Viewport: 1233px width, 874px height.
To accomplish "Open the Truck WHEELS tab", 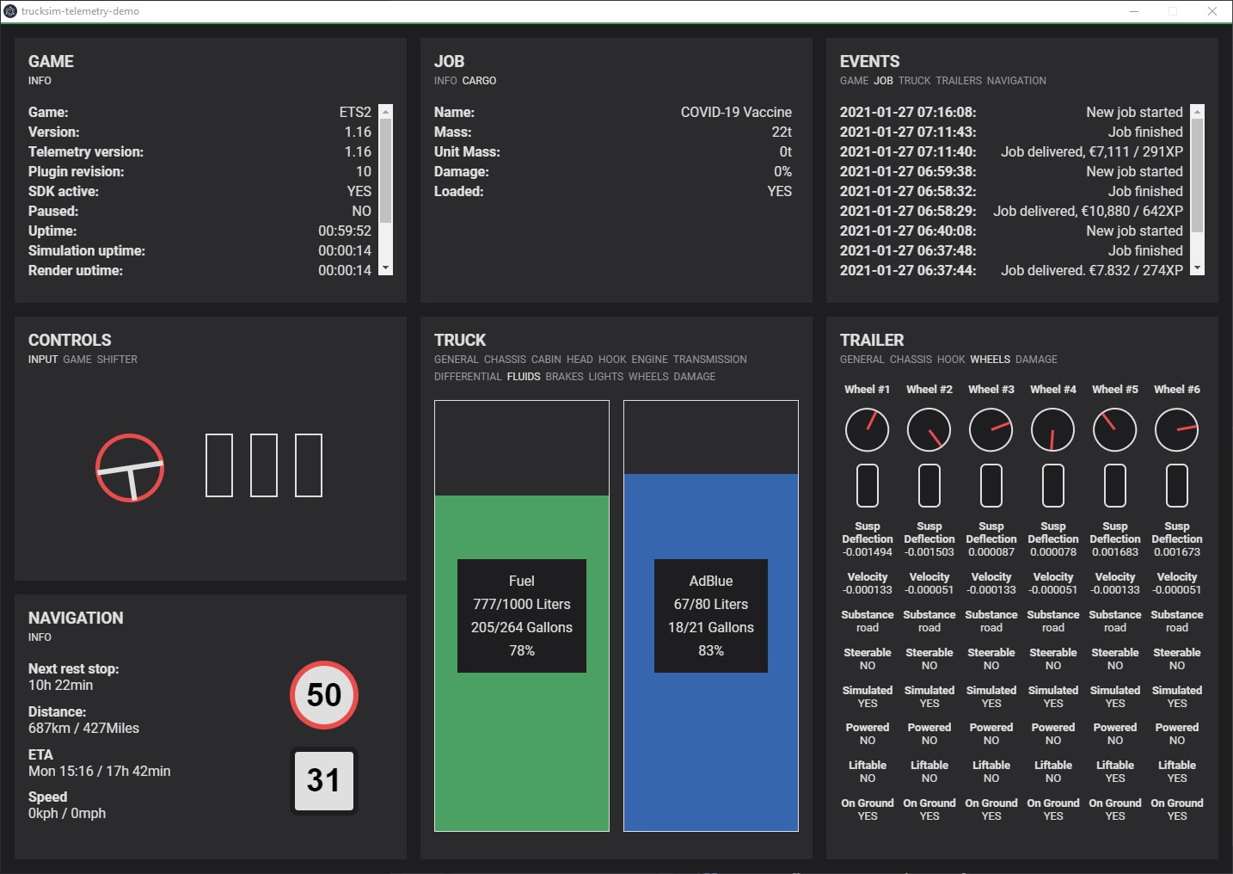I will click(648, 377).
